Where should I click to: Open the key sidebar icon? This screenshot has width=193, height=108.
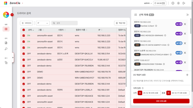coord(6,49)
